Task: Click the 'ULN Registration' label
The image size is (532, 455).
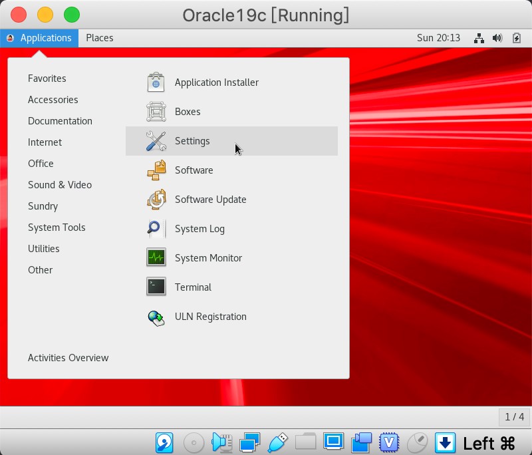Action: pos(211,317)
